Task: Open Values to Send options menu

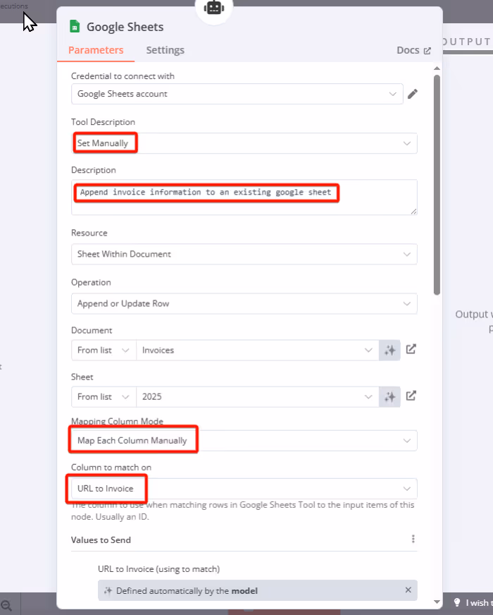Action: (413, 539)
